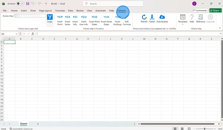Click zoom in plus button
Viewport: 223px width, 130px height.
point(215,129)
